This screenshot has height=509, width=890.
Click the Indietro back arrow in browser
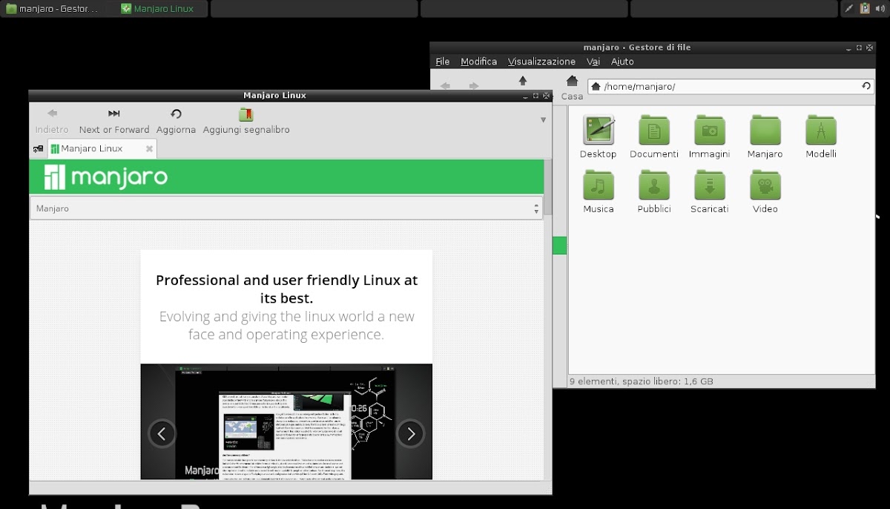pos(52,114)
